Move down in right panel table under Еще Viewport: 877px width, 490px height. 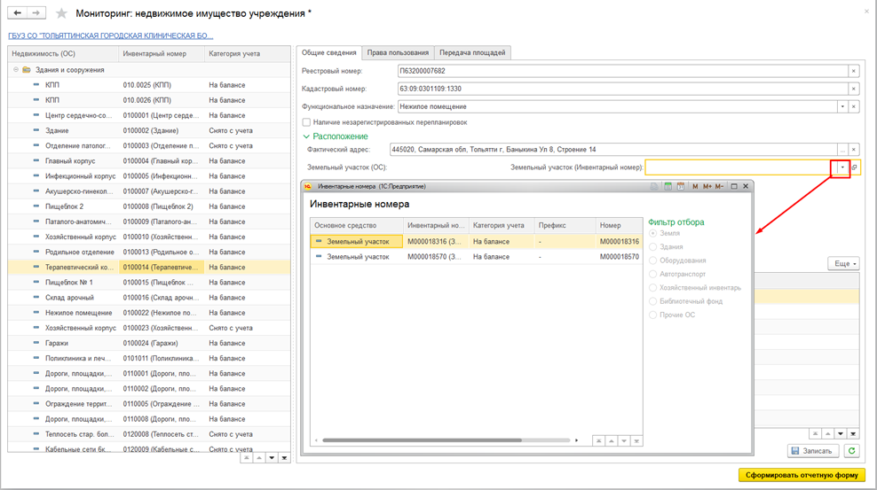pos(841,433)
